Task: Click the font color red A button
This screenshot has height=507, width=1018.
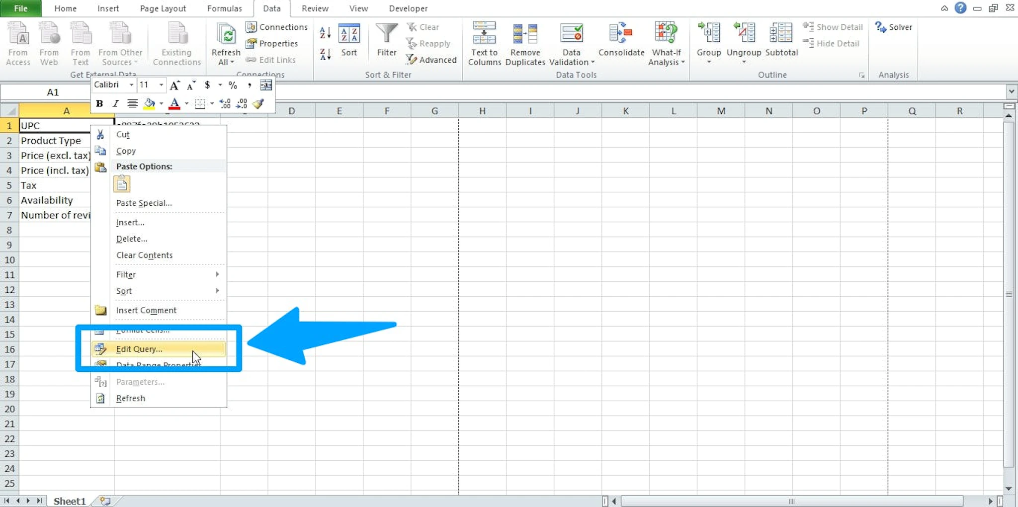Action: point(174,103)
